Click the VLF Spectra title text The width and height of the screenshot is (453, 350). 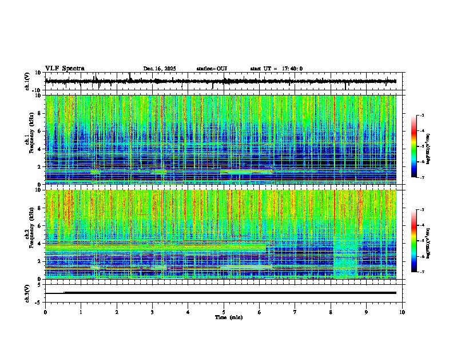point(65,69)
